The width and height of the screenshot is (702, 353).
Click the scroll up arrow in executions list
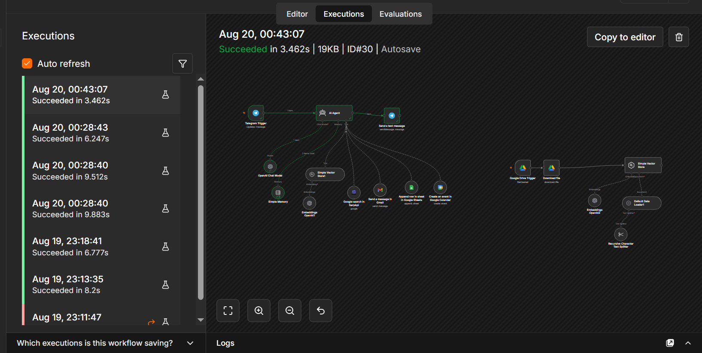(x=201, y=79)
